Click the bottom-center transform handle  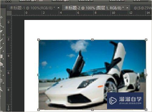click(92, 110)
